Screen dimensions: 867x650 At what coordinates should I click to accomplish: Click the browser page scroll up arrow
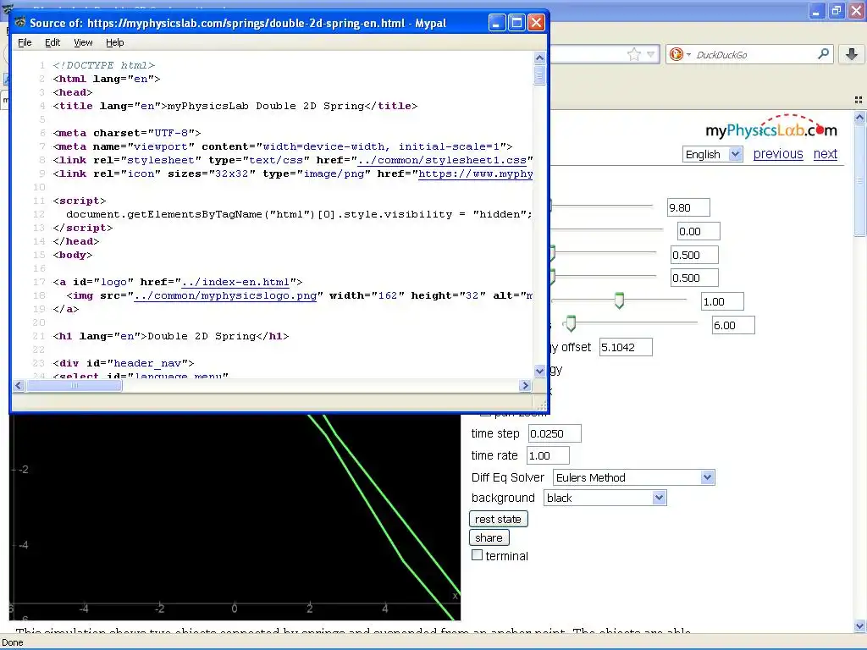pos(860,117)
